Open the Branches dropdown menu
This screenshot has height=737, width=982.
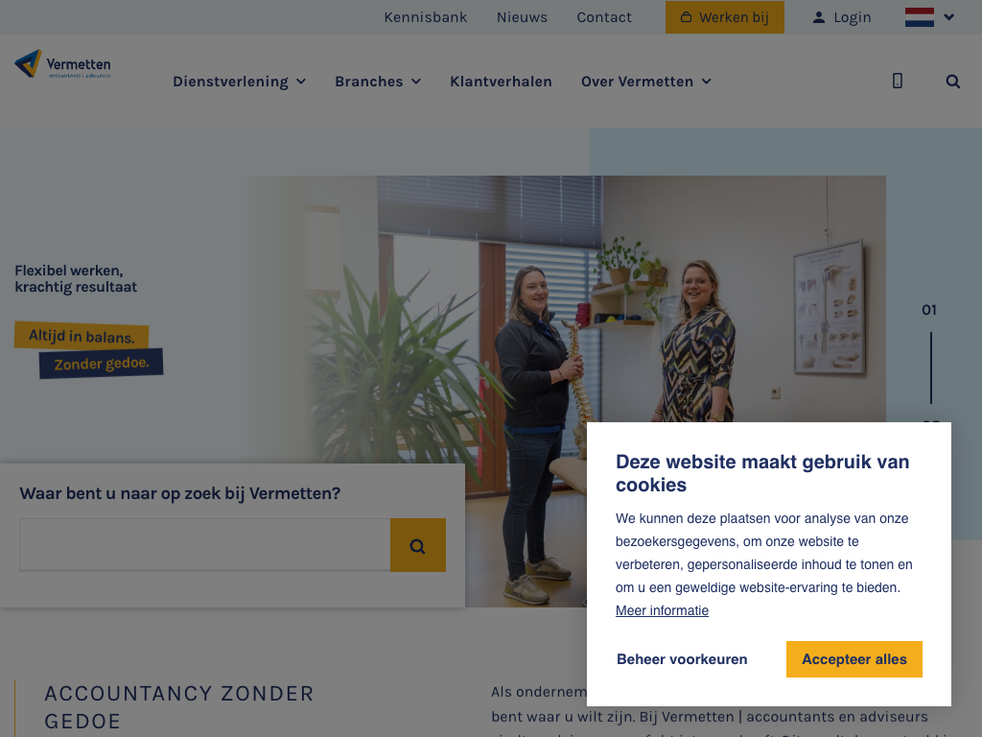coord(378,82)
